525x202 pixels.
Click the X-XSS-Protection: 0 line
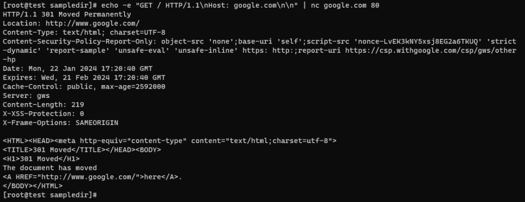click(x=43, y=114)
